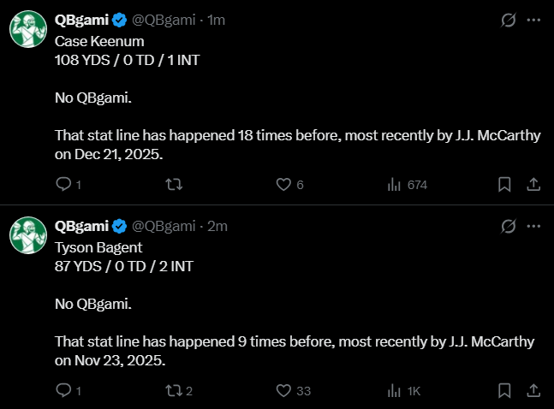Reply to the Tyson Bagent tweet
Image resolution: width=554 pixels, height=409 pixels.
tap(69, 391)
